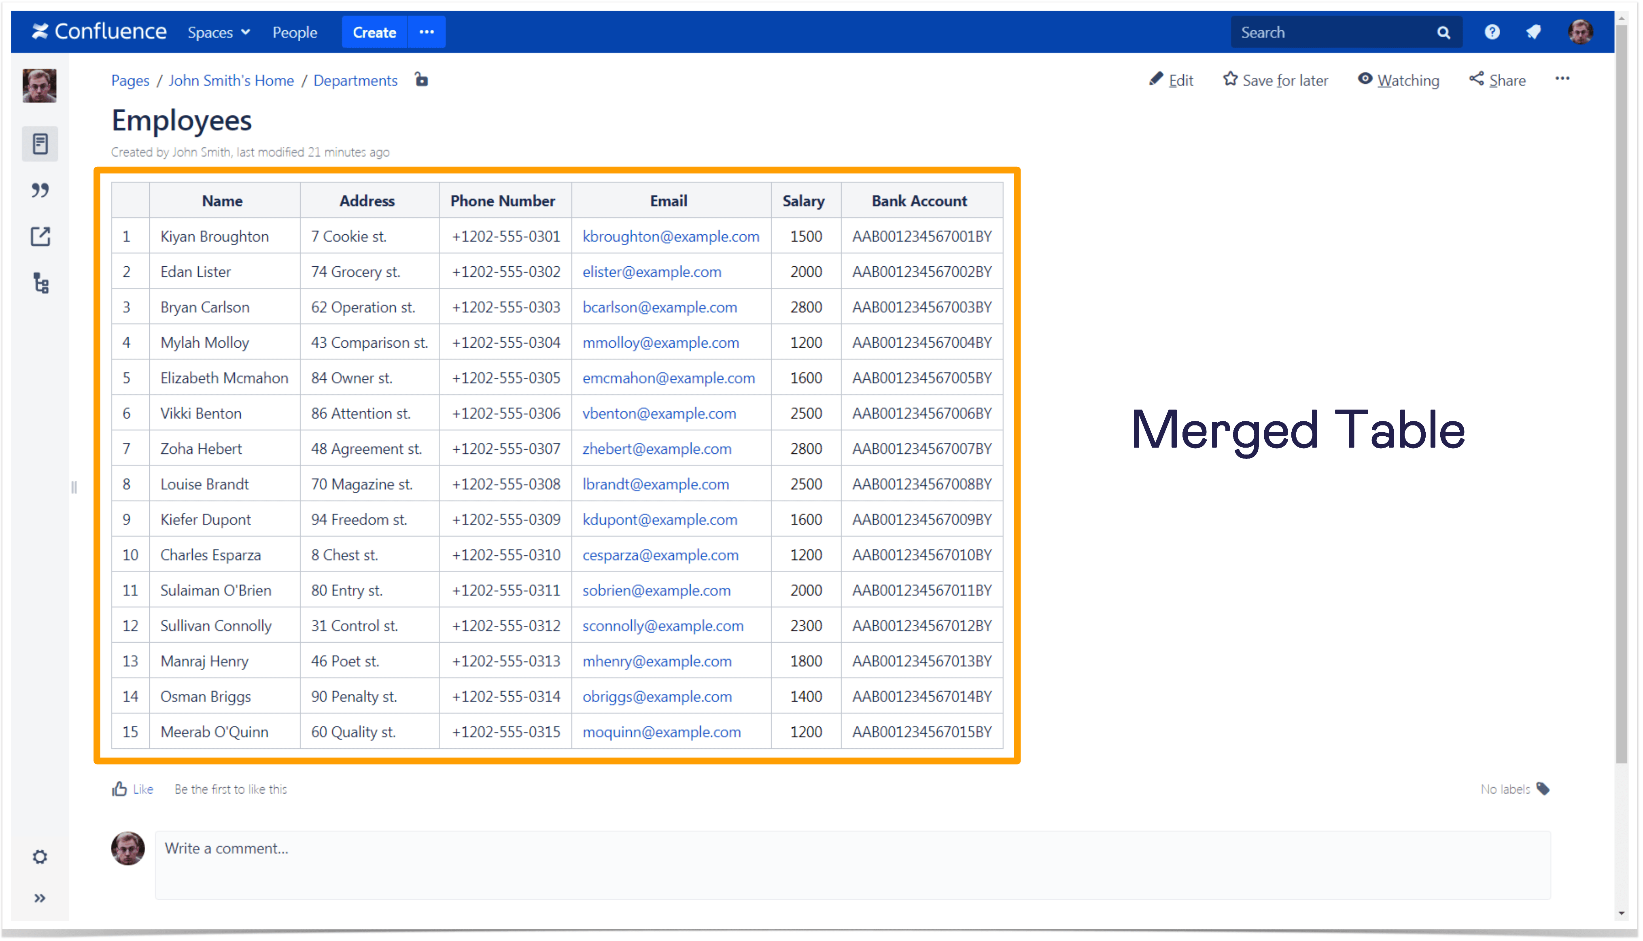Collapse the sidebar with the chevron button

click(x=41, y=898)
